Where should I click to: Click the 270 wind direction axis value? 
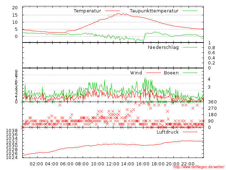(x=212, y=108)
